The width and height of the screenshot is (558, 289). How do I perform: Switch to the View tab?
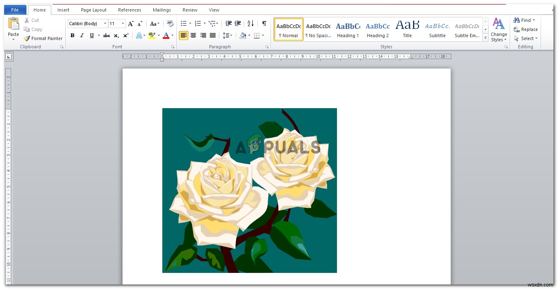point(214,10)
